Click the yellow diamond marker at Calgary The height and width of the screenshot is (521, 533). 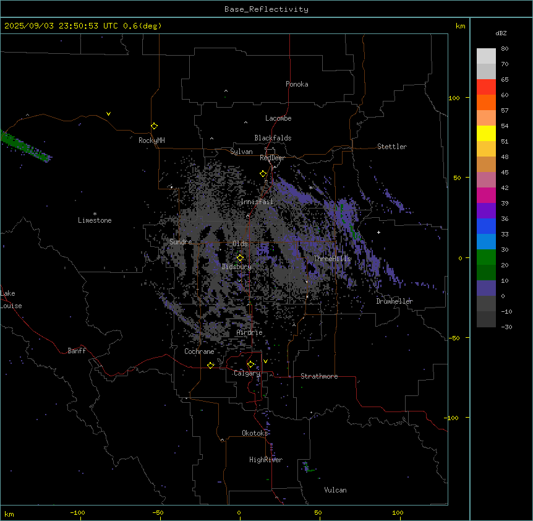pos(250,364)
